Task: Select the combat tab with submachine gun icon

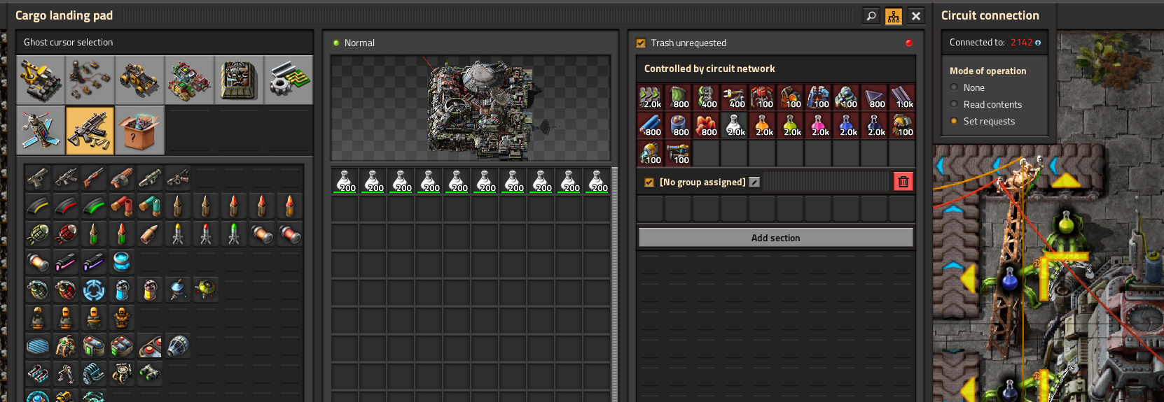Action: coord(90,130)
